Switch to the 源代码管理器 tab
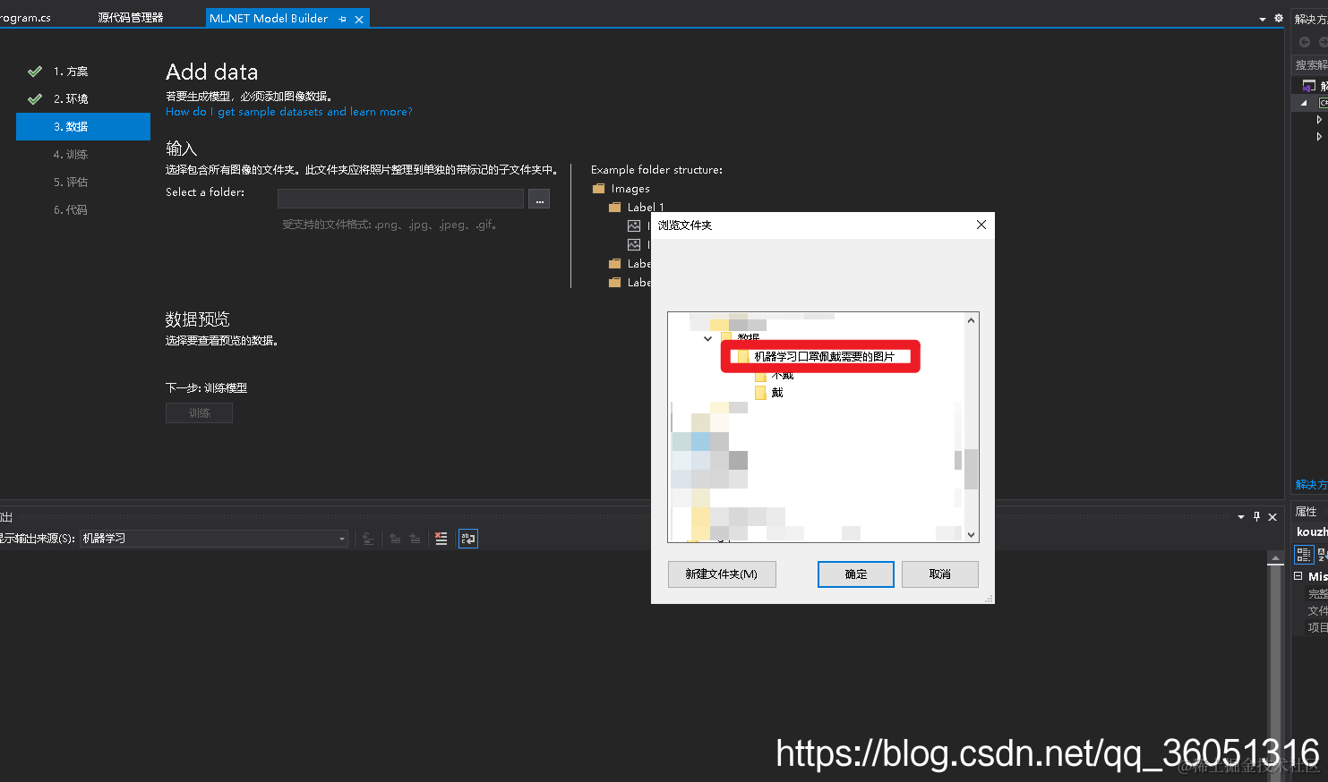This screenshot has width=1328, height=782. pos(131,18)
